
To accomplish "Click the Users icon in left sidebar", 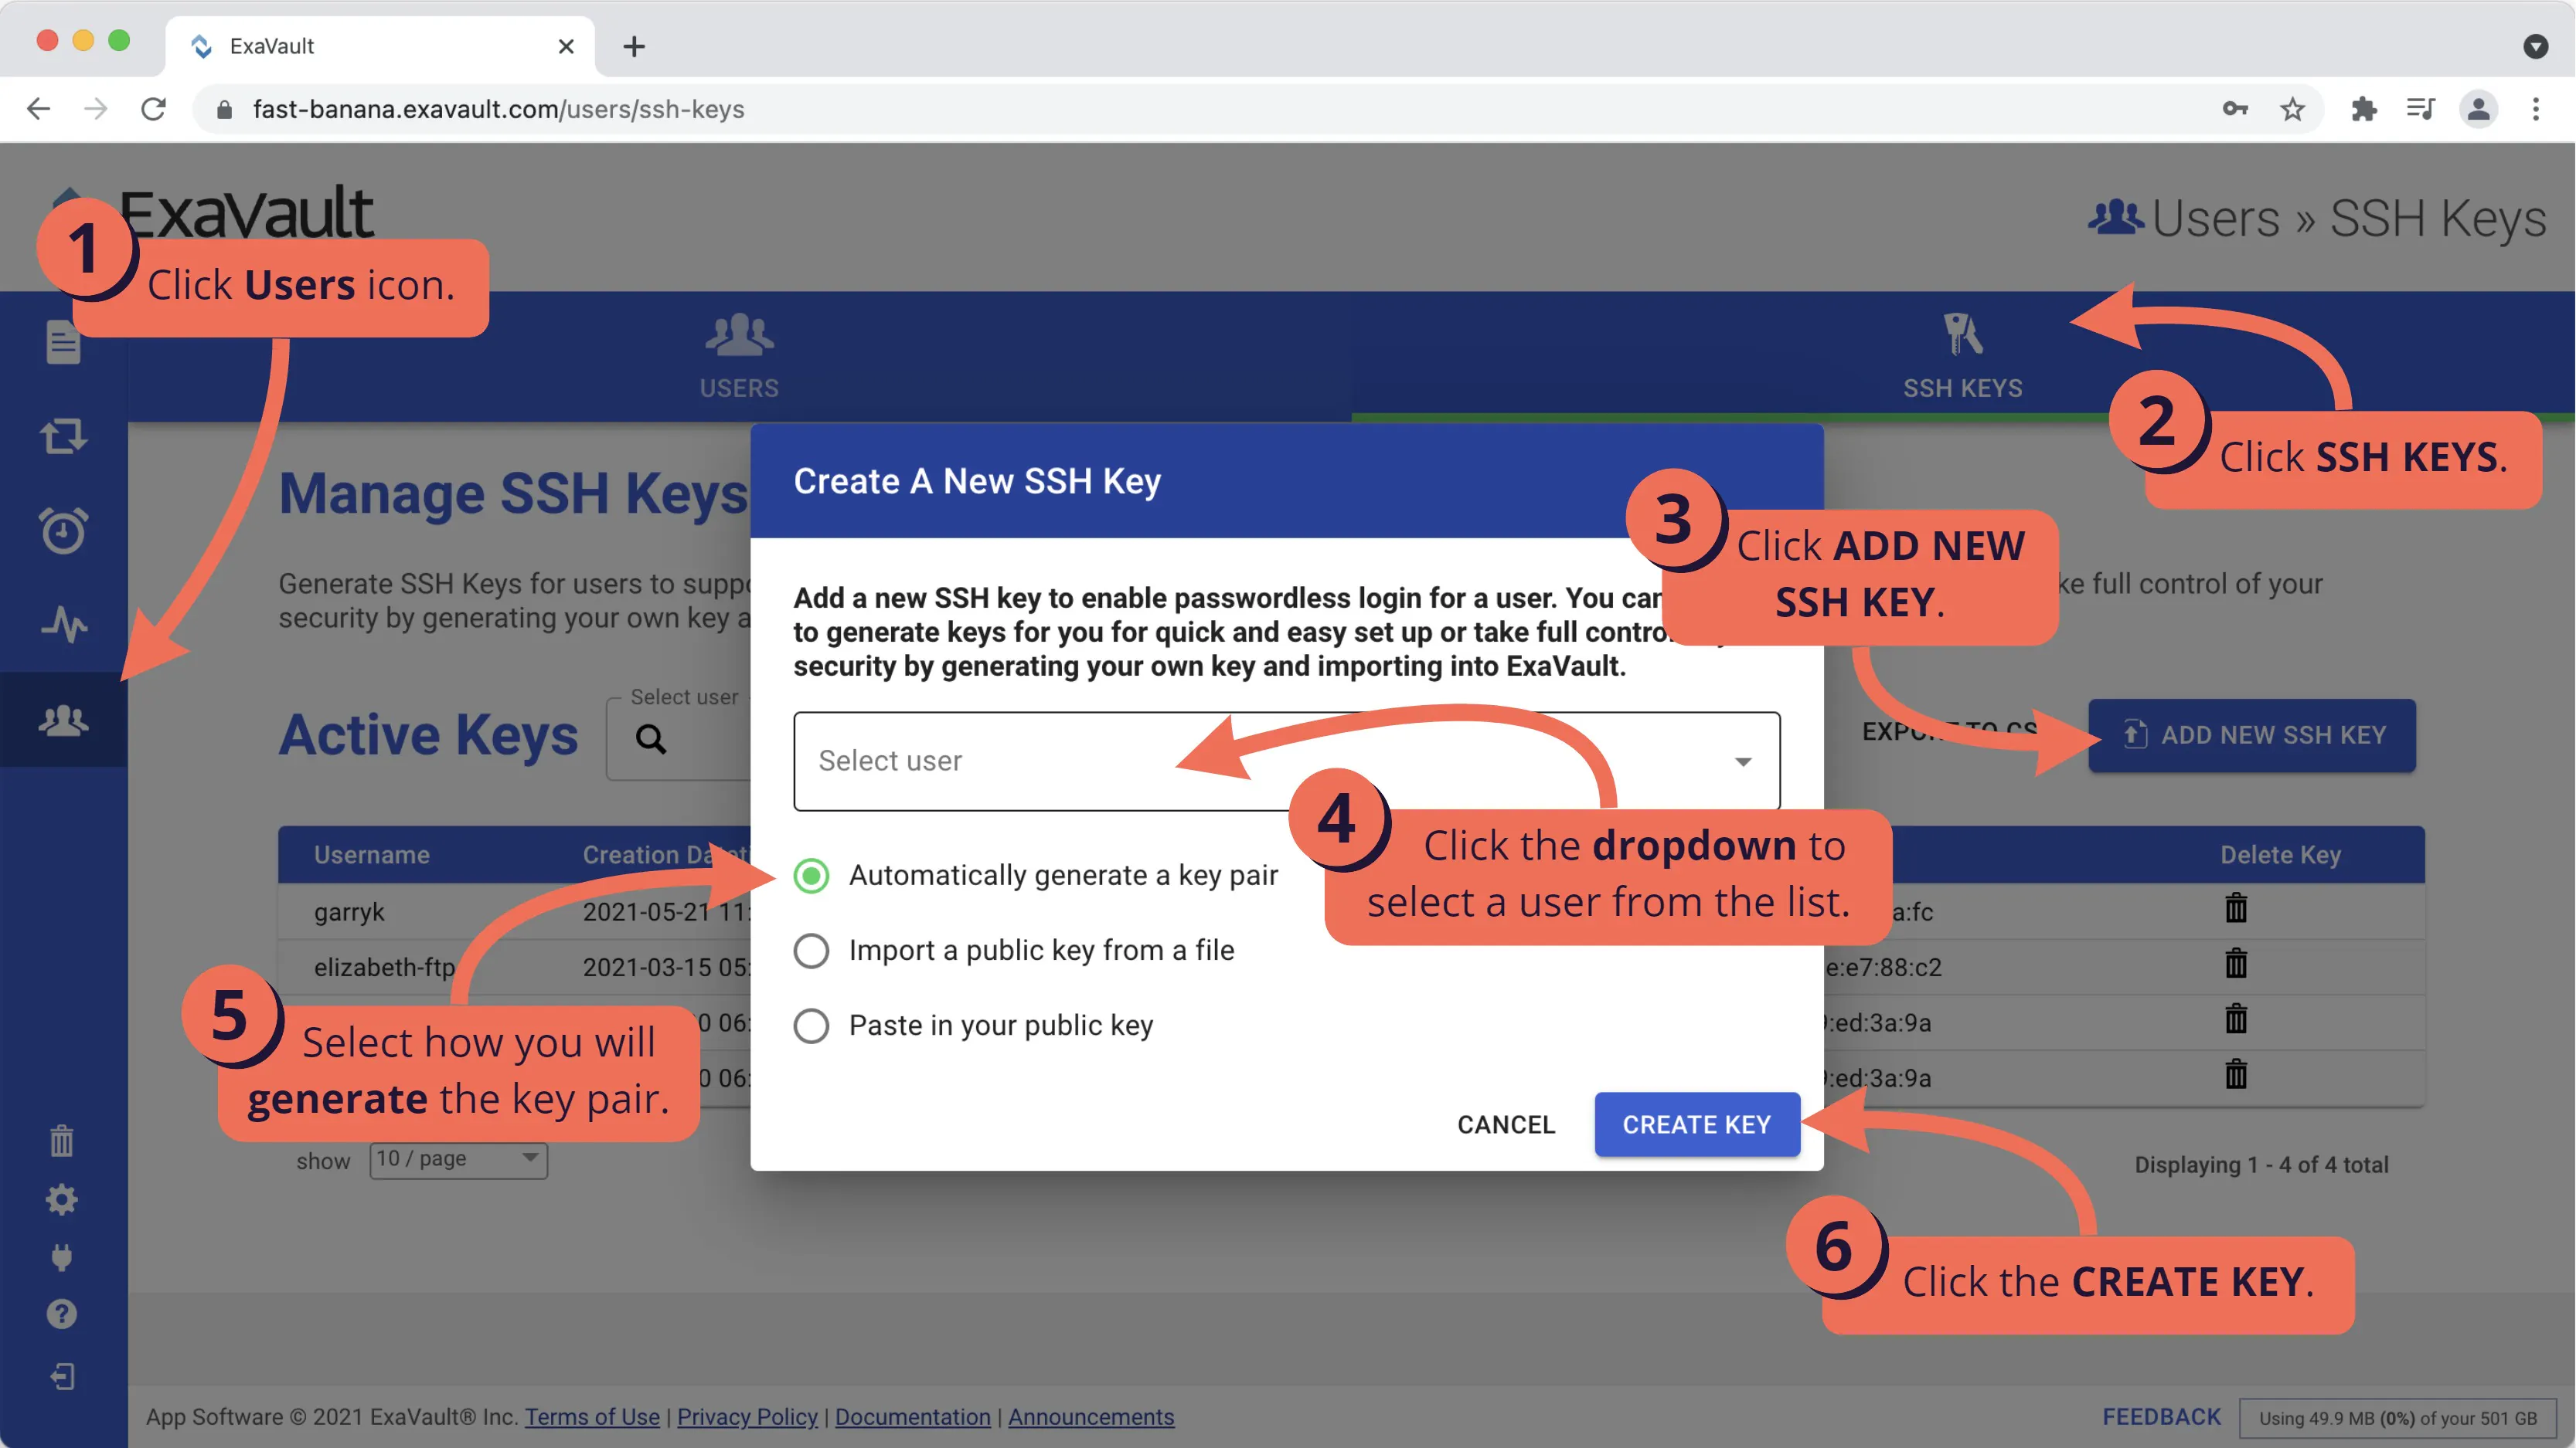I will pos(63,720).
